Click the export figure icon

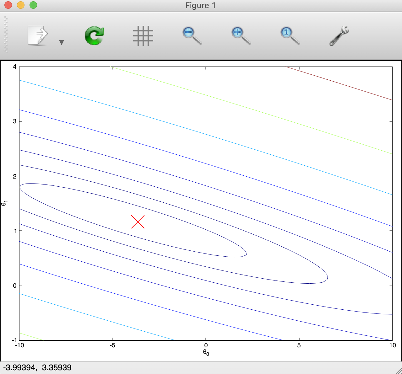(x=38, y=35)
